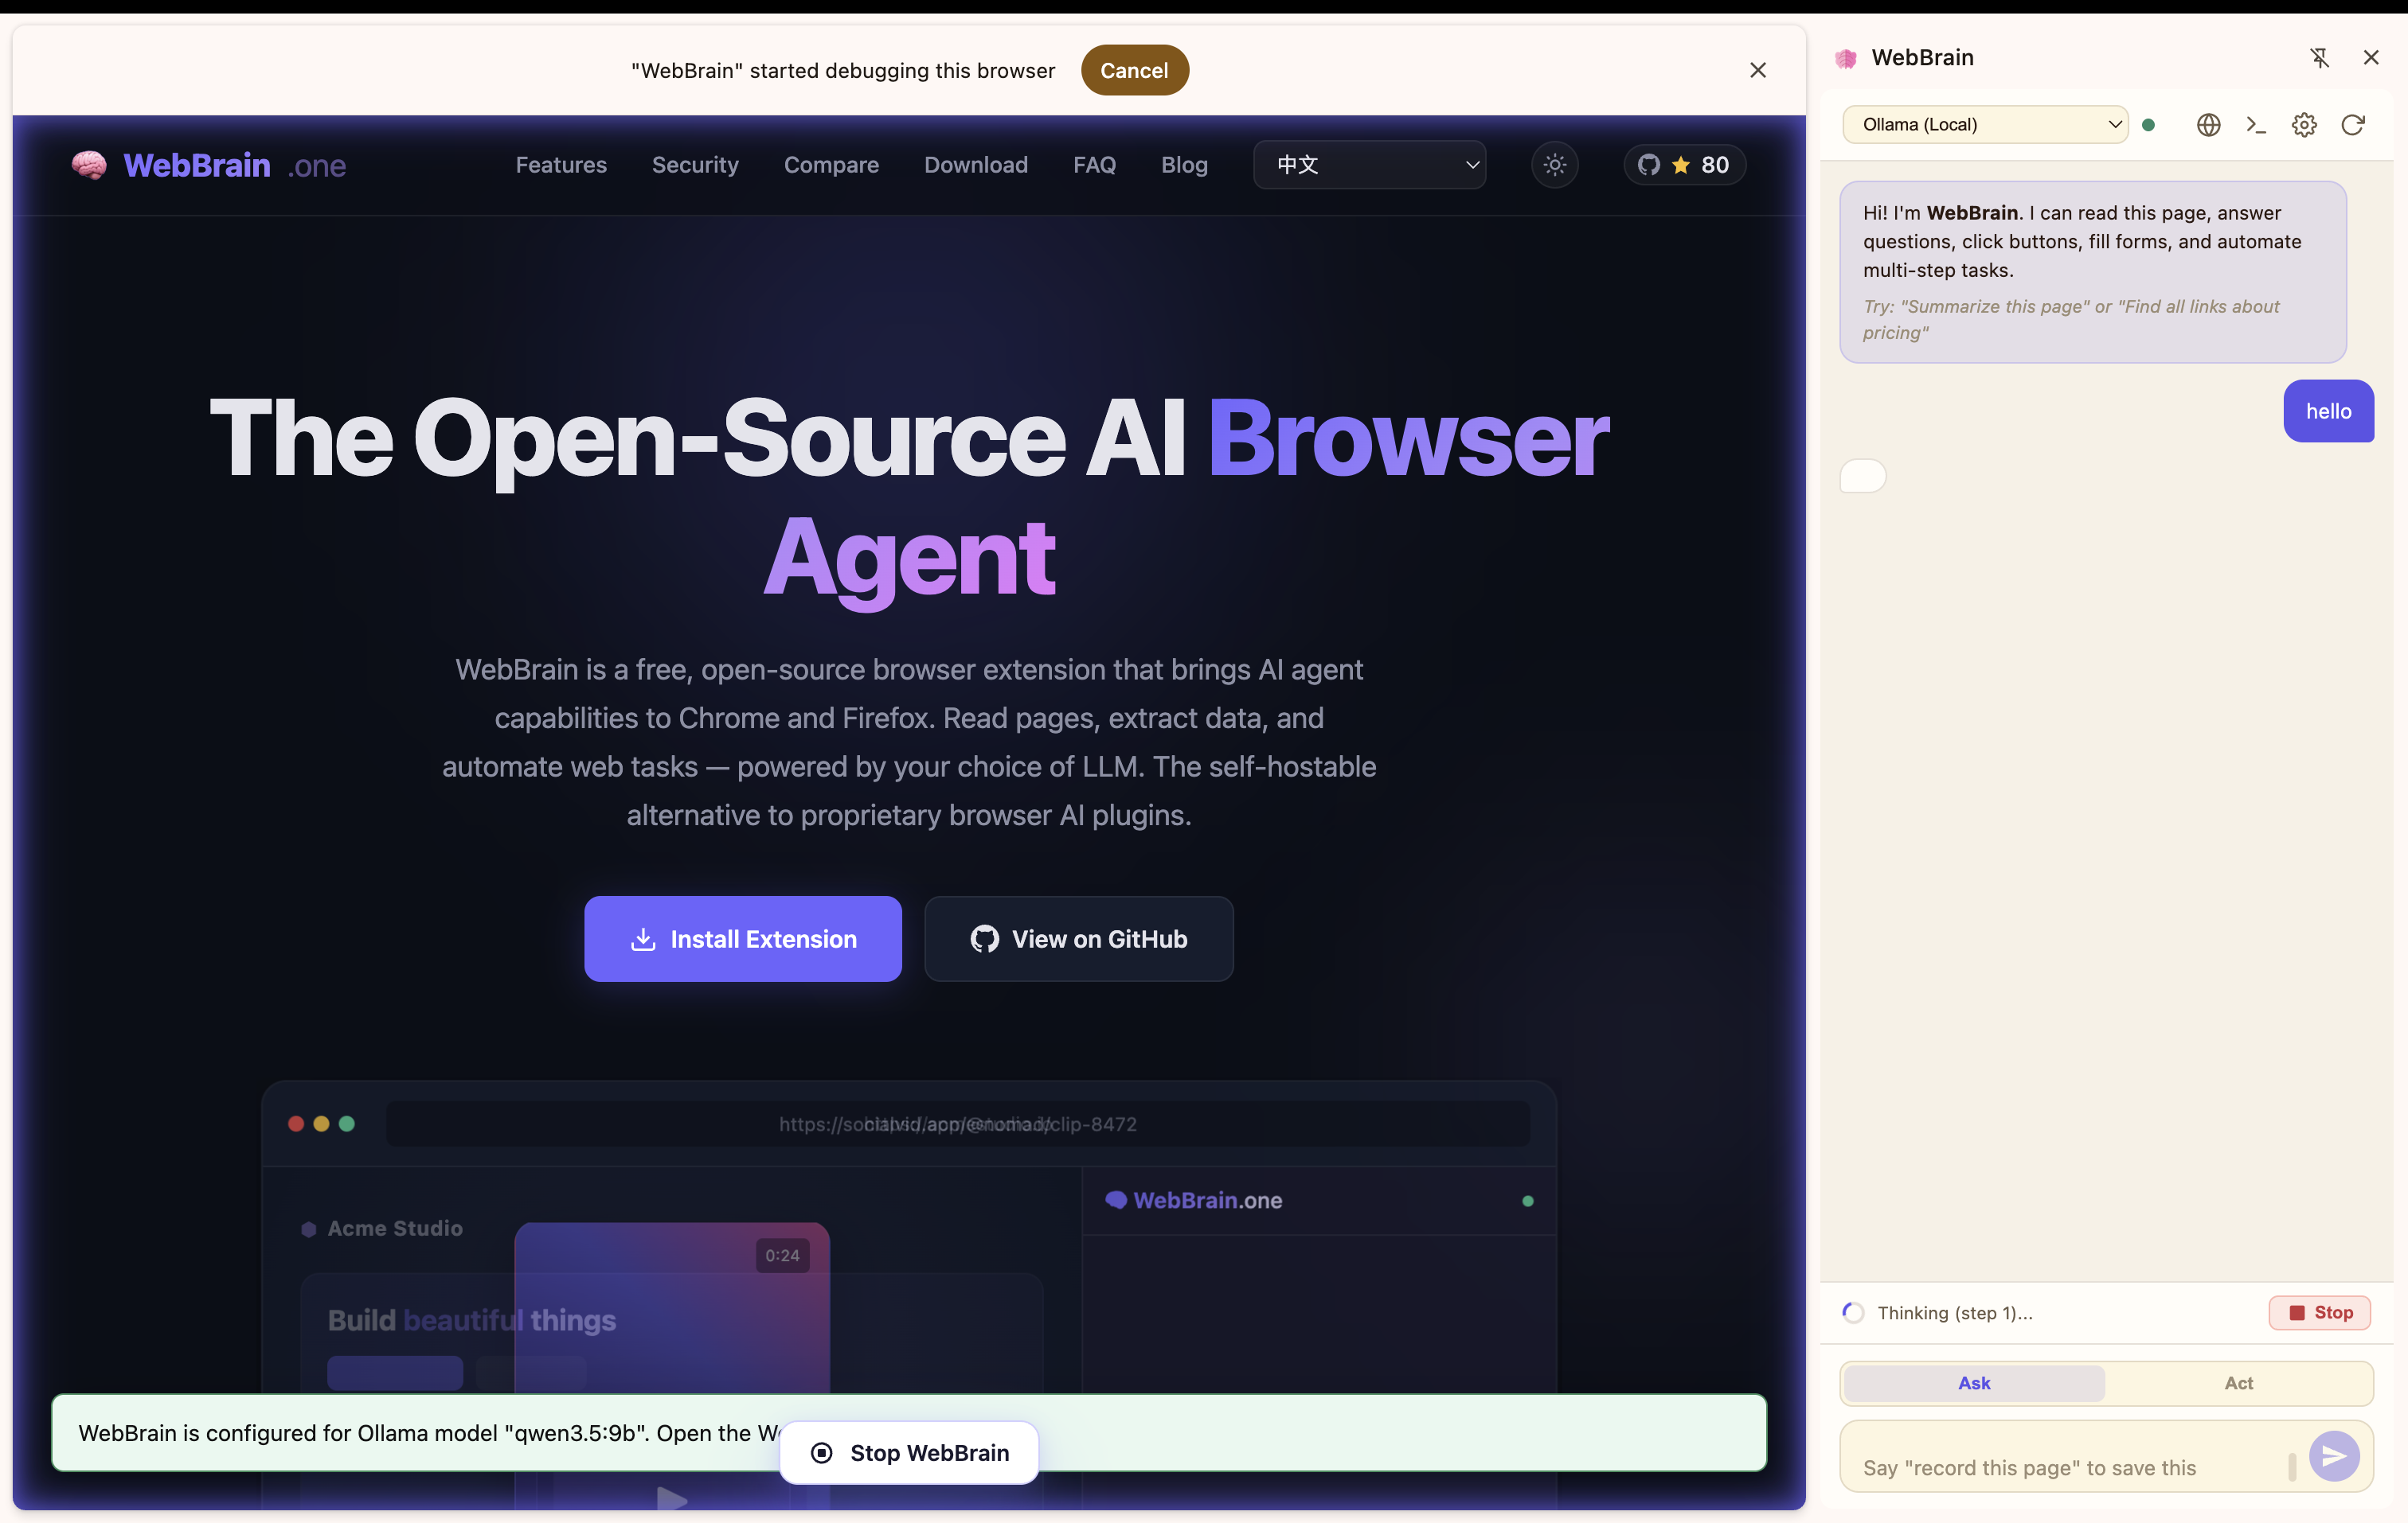This screenshot has height=1523, width=2408.
Task: Switch to Ask mode
Action: 1974,1383
